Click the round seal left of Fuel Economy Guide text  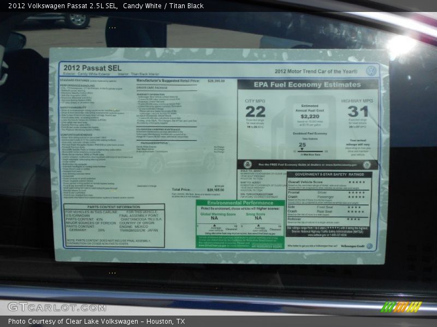pos(247,165)
